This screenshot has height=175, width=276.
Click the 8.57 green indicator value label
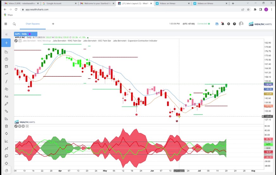268,144
